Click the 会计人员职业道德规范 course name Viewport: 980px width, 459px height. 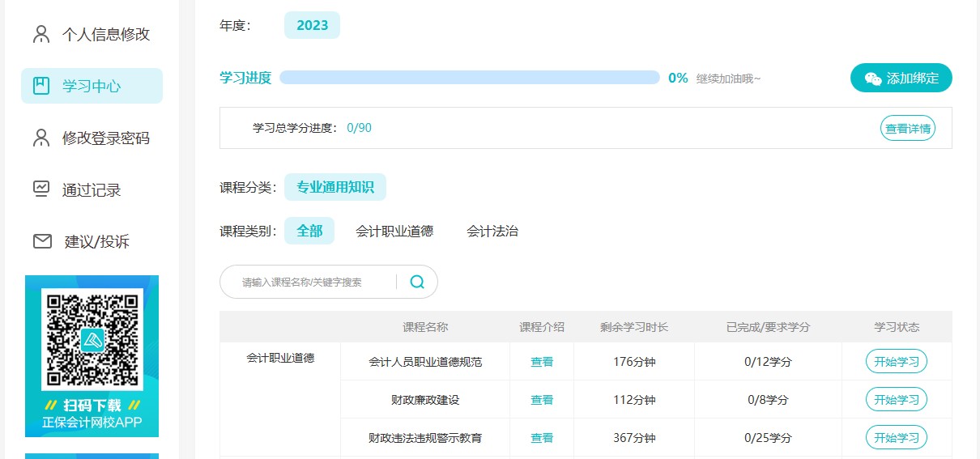pos(425,362)
